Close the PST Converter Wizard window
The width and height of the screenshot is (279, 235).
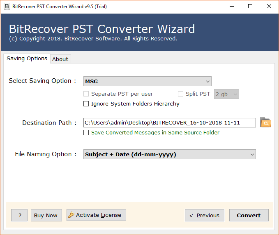pyautogui.click(x=269, y=7)
